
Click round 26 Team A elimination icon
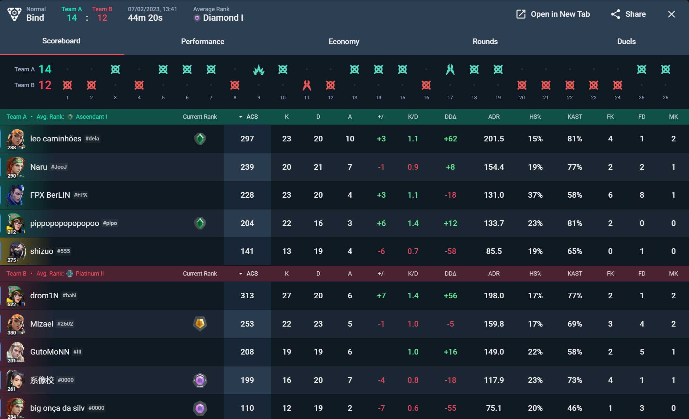pos(666,69)
